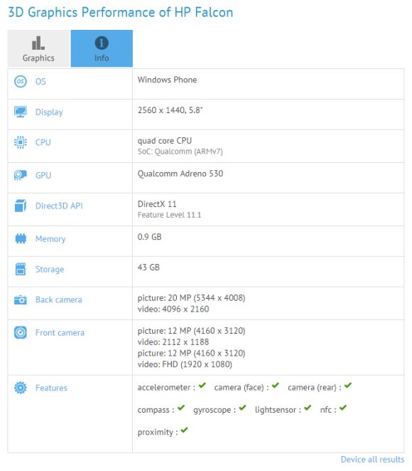
Task: Click the Display monitor icon
Action: (21, 112)
